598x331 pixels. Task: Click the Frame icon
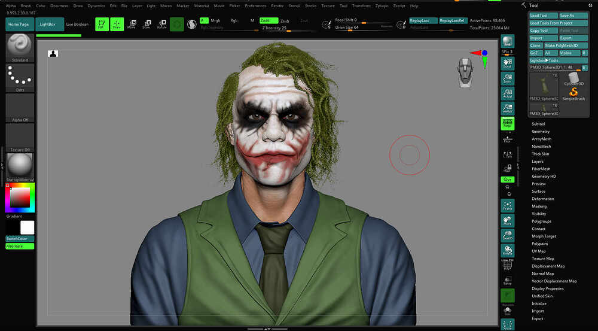point(507,205)
